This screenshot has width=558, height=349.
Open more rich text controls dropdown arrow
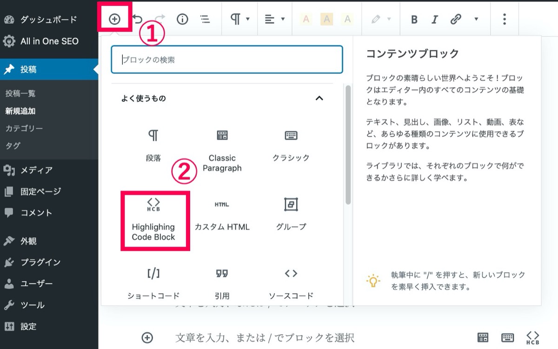coord(476,19)
